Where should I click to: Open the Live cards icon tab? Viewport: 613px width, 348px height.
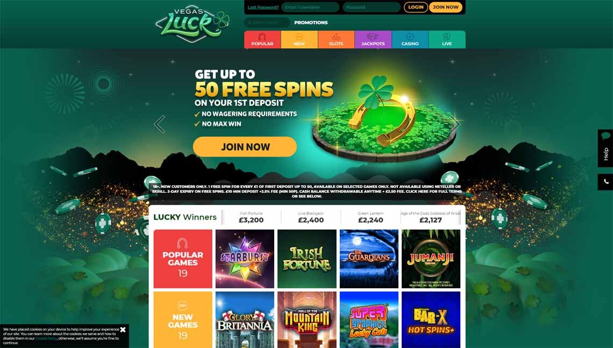[447, 39]
